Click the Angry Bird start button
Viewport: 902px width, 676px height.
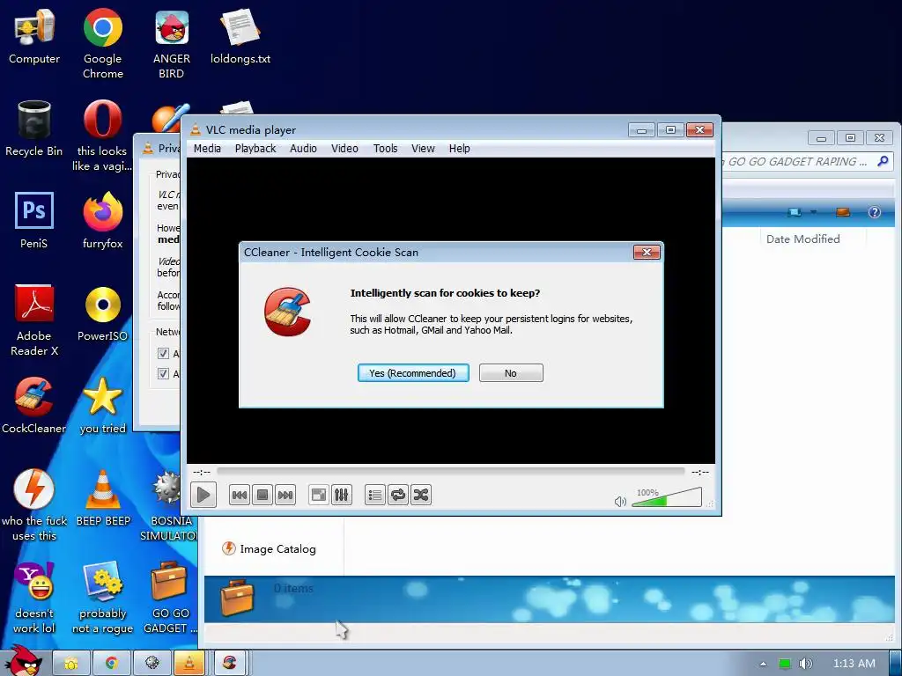(22, 662)
